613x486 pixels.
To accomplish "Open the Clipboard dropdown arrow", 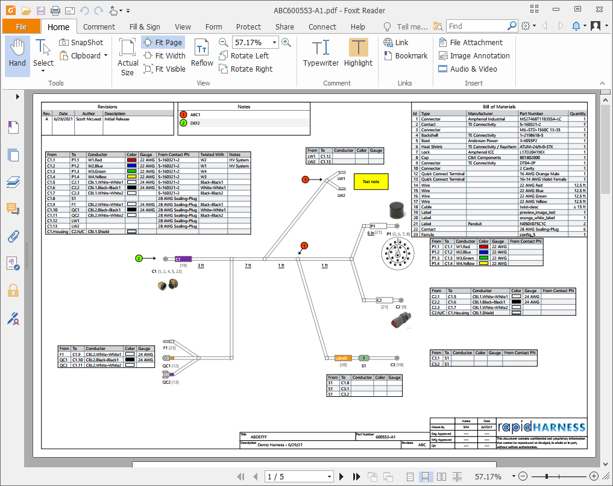I will tap(105, 55).
